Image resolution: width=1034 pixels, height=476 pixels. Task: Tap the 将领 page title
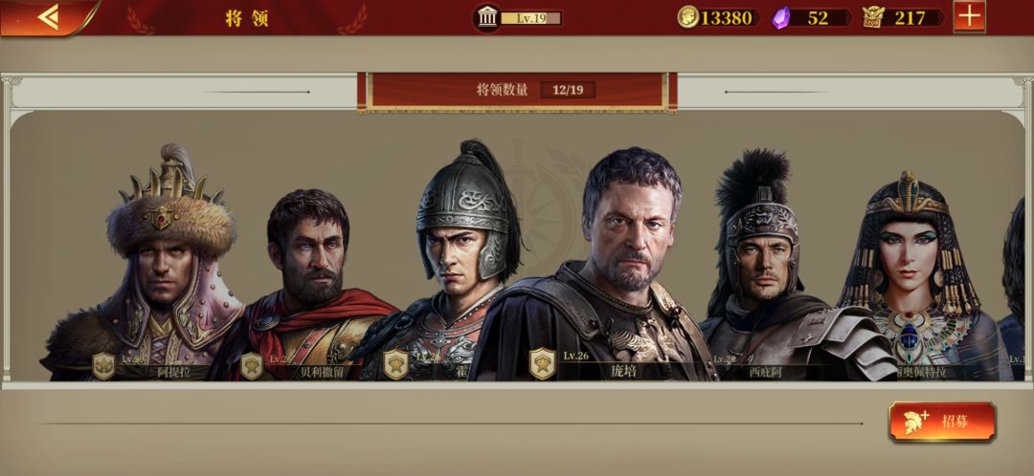click(x=247, y=18)
